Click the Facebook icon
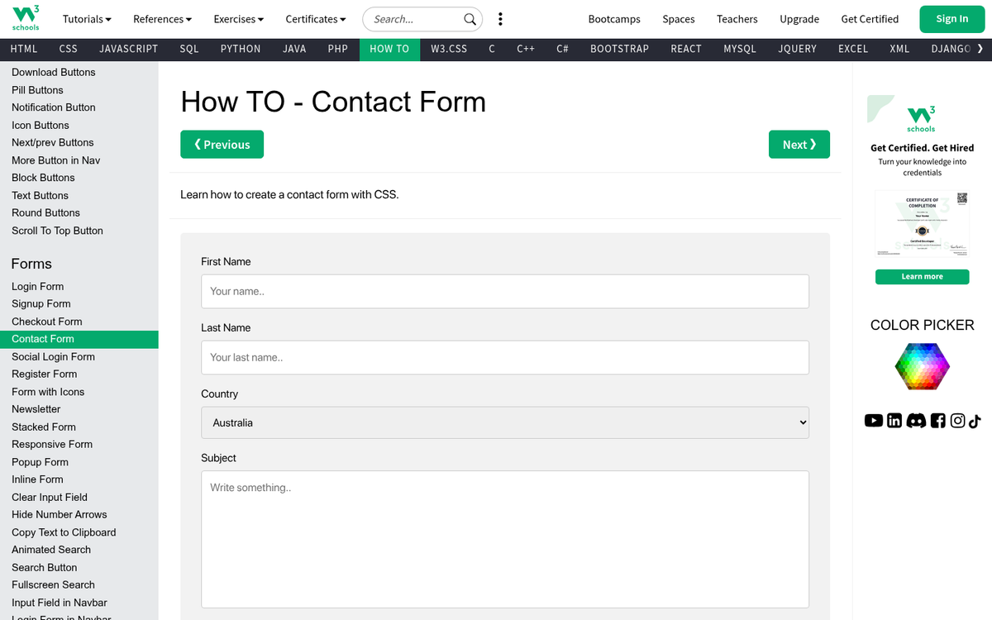The image size is (992, 620). [x=937, y=421]
